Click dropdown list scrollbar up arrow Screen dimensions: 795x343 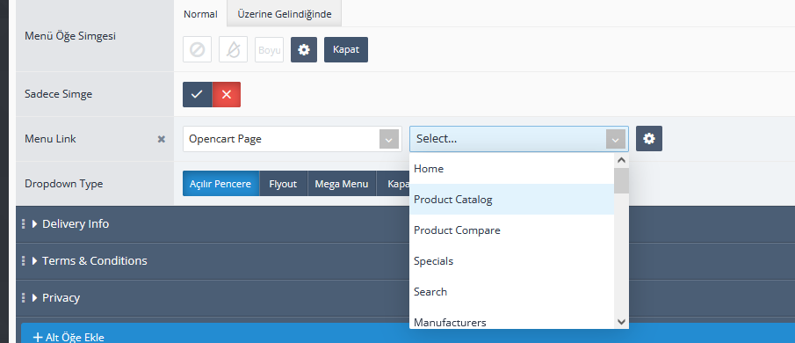622,160
